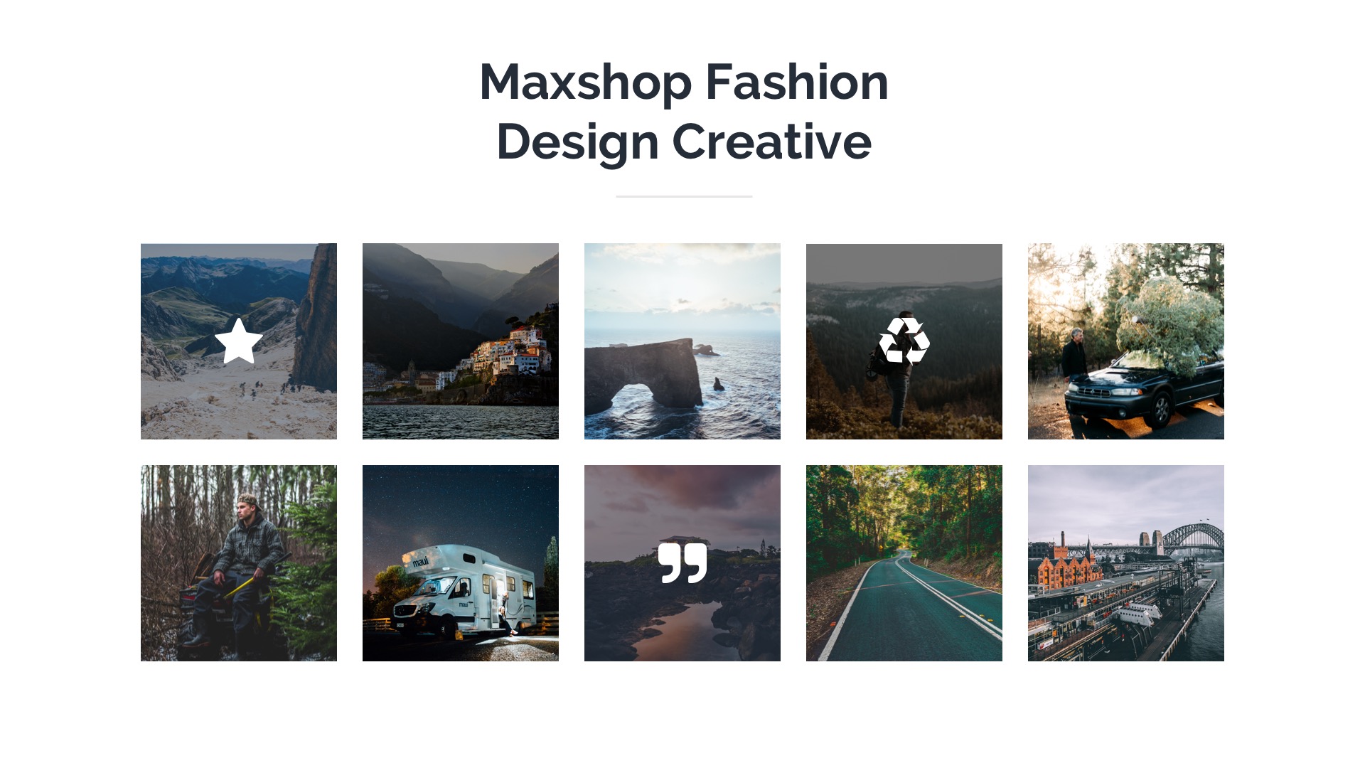The height and width of the screenshot is (768, 1365).
Task: Click the white quotation marks icon
Action: tap(682, 563)
